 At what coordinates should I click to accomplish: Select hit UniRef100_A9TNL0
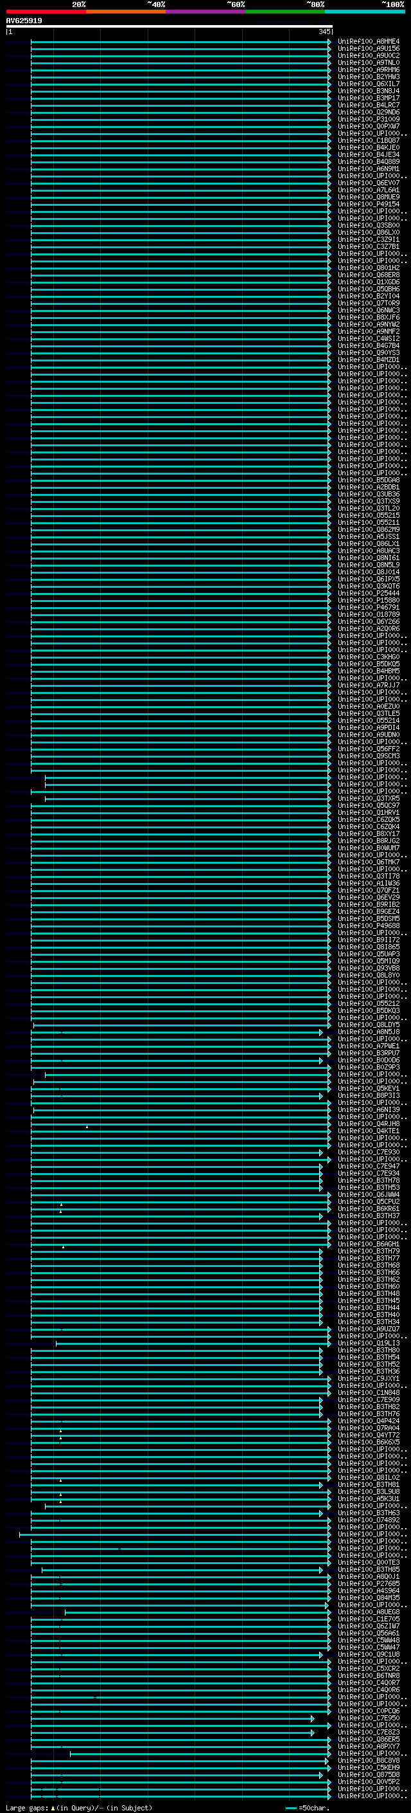(x=369, y=62)
